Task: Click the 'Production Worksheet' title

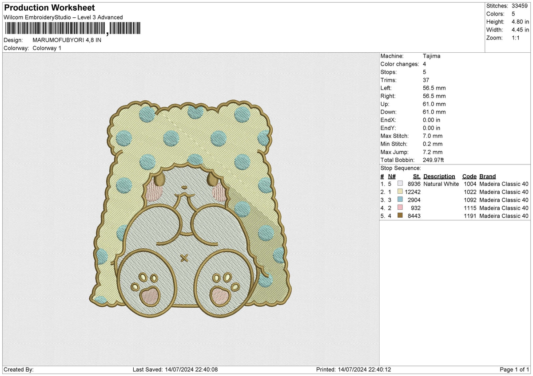Action: 49,8
